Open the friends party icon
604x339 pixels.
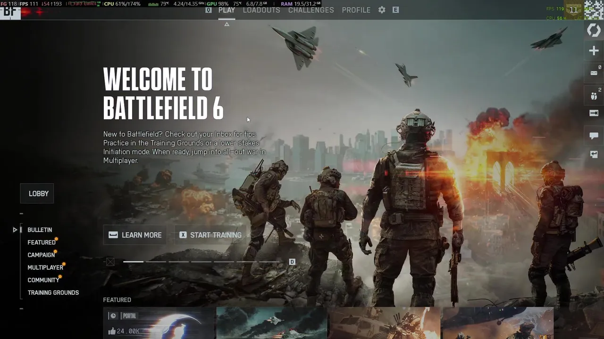click(594, 96)
